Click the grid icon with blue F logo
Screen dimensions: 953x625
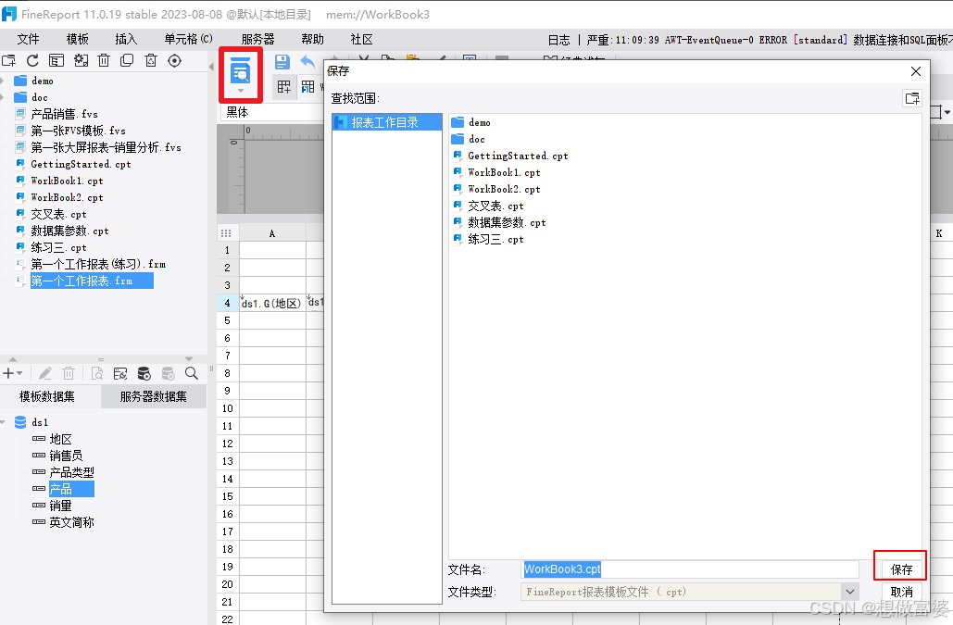tap(308, 87)
